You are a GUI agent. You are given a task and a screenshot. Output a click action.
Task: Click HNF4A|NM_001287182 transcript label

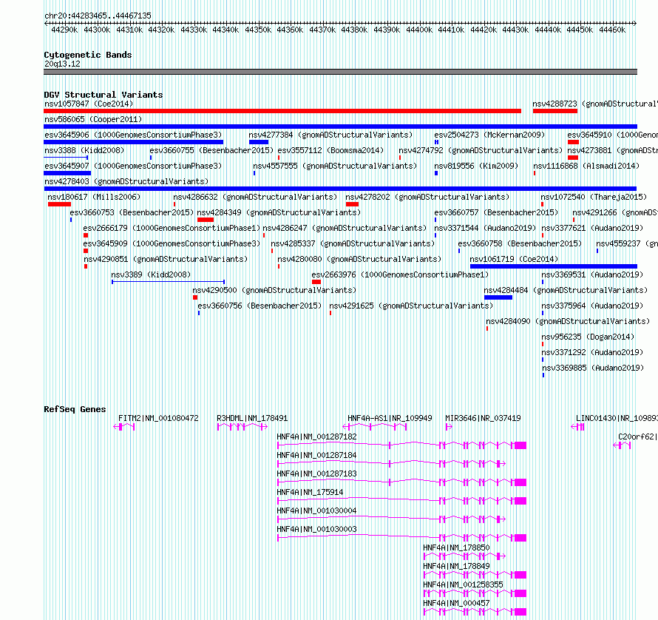point(317,437)
